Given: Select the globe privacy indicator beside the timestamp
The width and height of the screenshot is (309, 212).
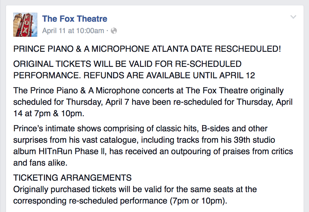Looking at the screenshot, I should pyautogui.click(x=114, y=31).
